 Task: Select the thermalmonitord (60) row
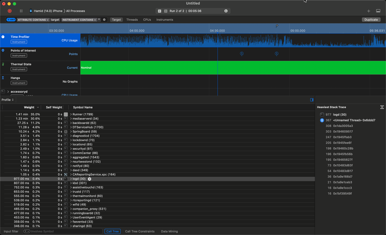click(x=157, y=196)
